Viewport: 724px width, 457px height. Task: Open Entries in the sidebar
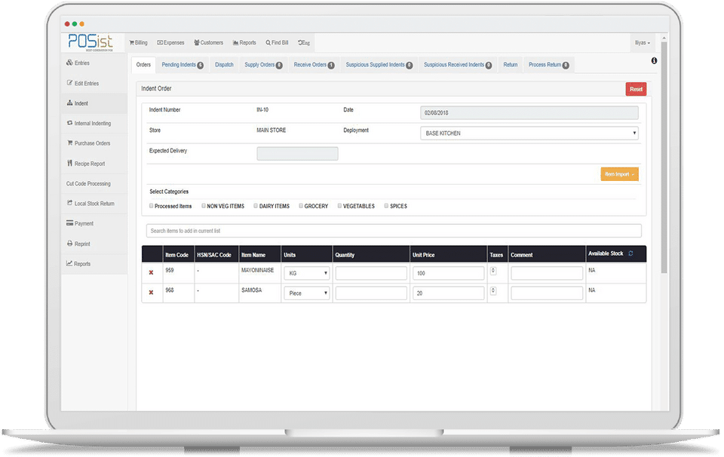point(78,63)
